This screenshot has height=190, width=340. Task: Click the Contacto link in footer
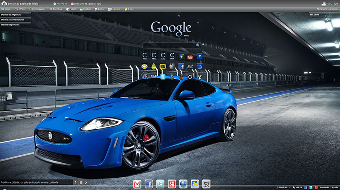(x=325, y=187)
